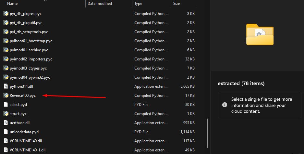Click the file icon of unicodedata.pyd
Image resolution: width=304 pixels, height=154 pixels.
pos(6,132)
